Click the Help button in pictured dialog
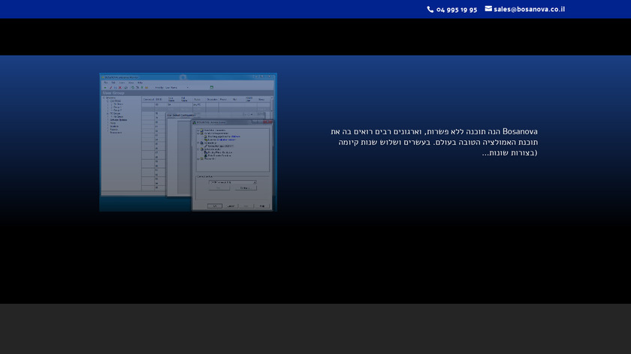 (x=261, y=205)
